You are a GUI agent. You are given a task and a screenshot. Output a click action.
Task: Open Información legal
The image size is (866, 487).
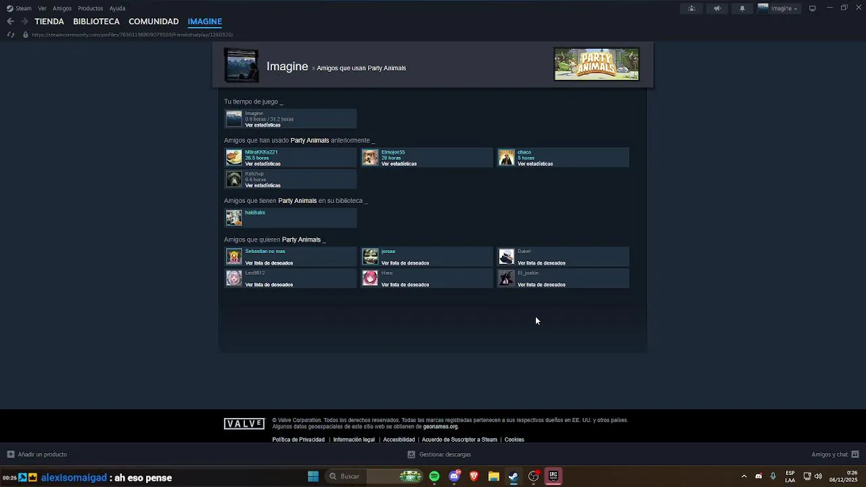point(354,440)
